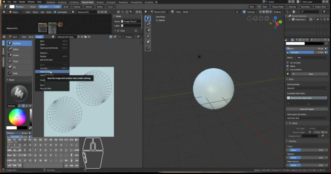
Task: Select the TexDraw brush tool in image editor
Action: (x=19, y=43)
